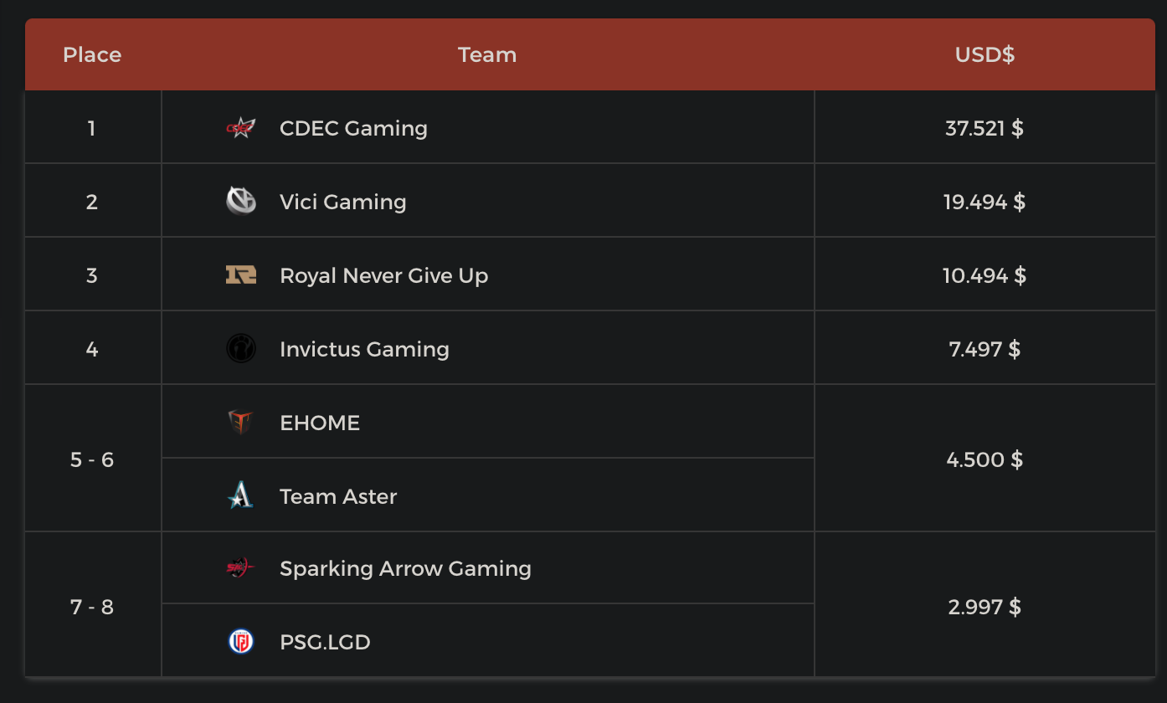Viewport: 1167px width, 703px height.
Task: Click the PSG.LGD team logo
Action: 241,642
